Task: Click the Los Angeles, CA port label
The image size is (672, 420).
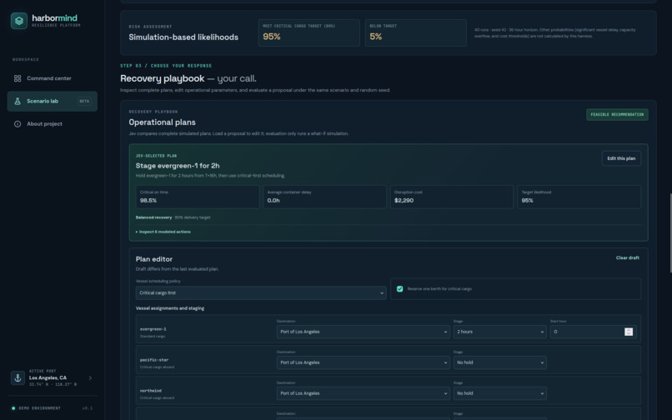Action: 48,378
